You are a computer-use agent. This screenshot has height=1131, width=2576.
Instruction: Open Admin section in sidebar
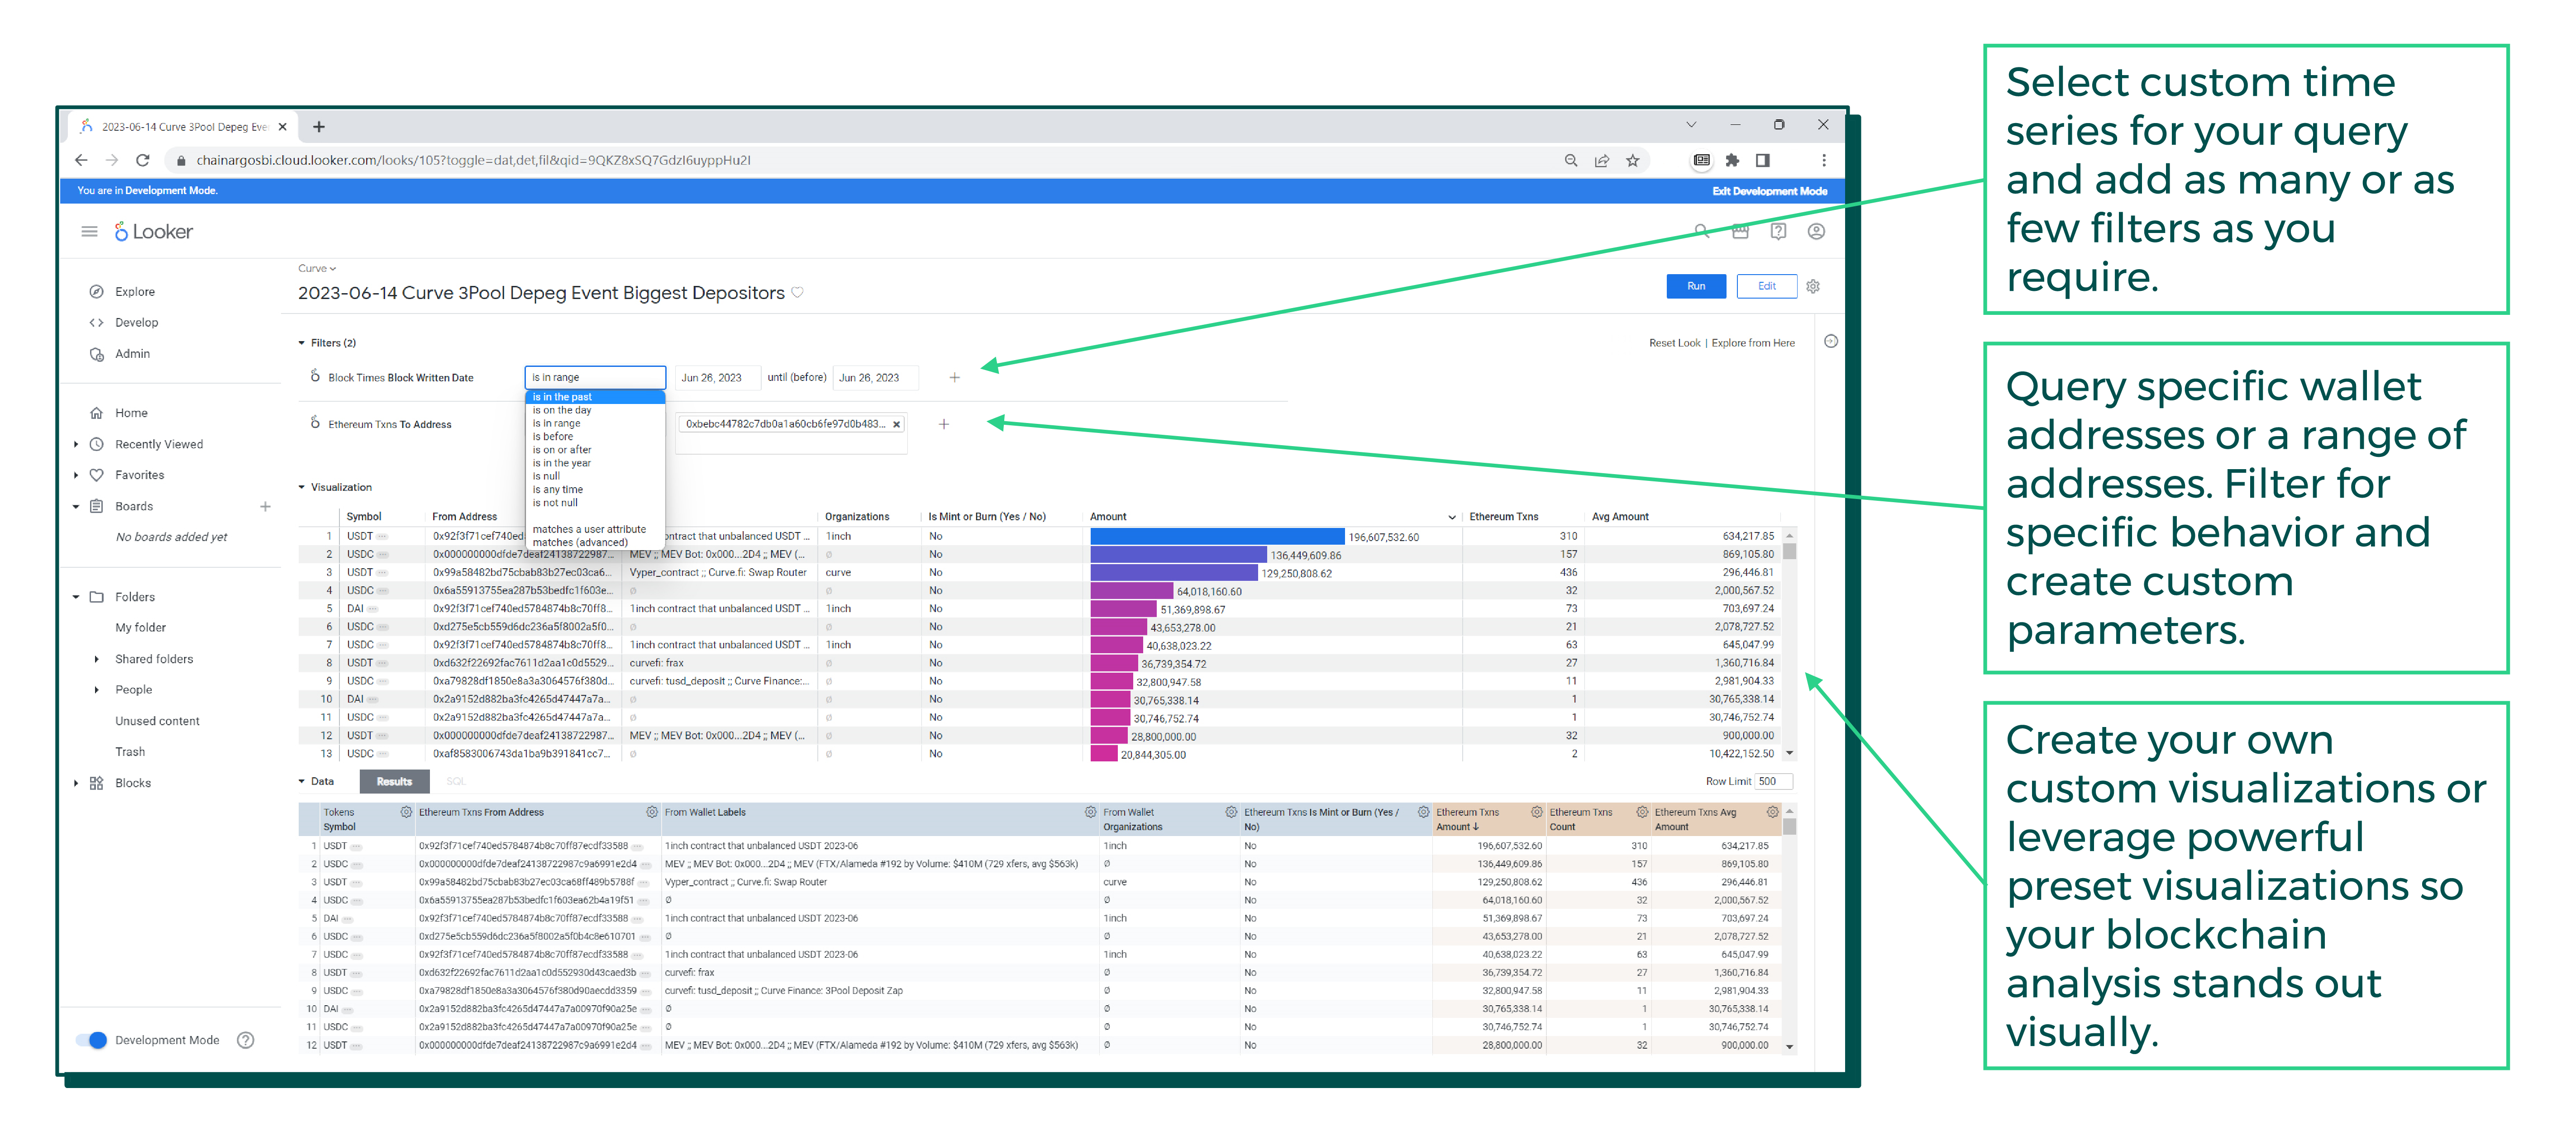point(132,354)
